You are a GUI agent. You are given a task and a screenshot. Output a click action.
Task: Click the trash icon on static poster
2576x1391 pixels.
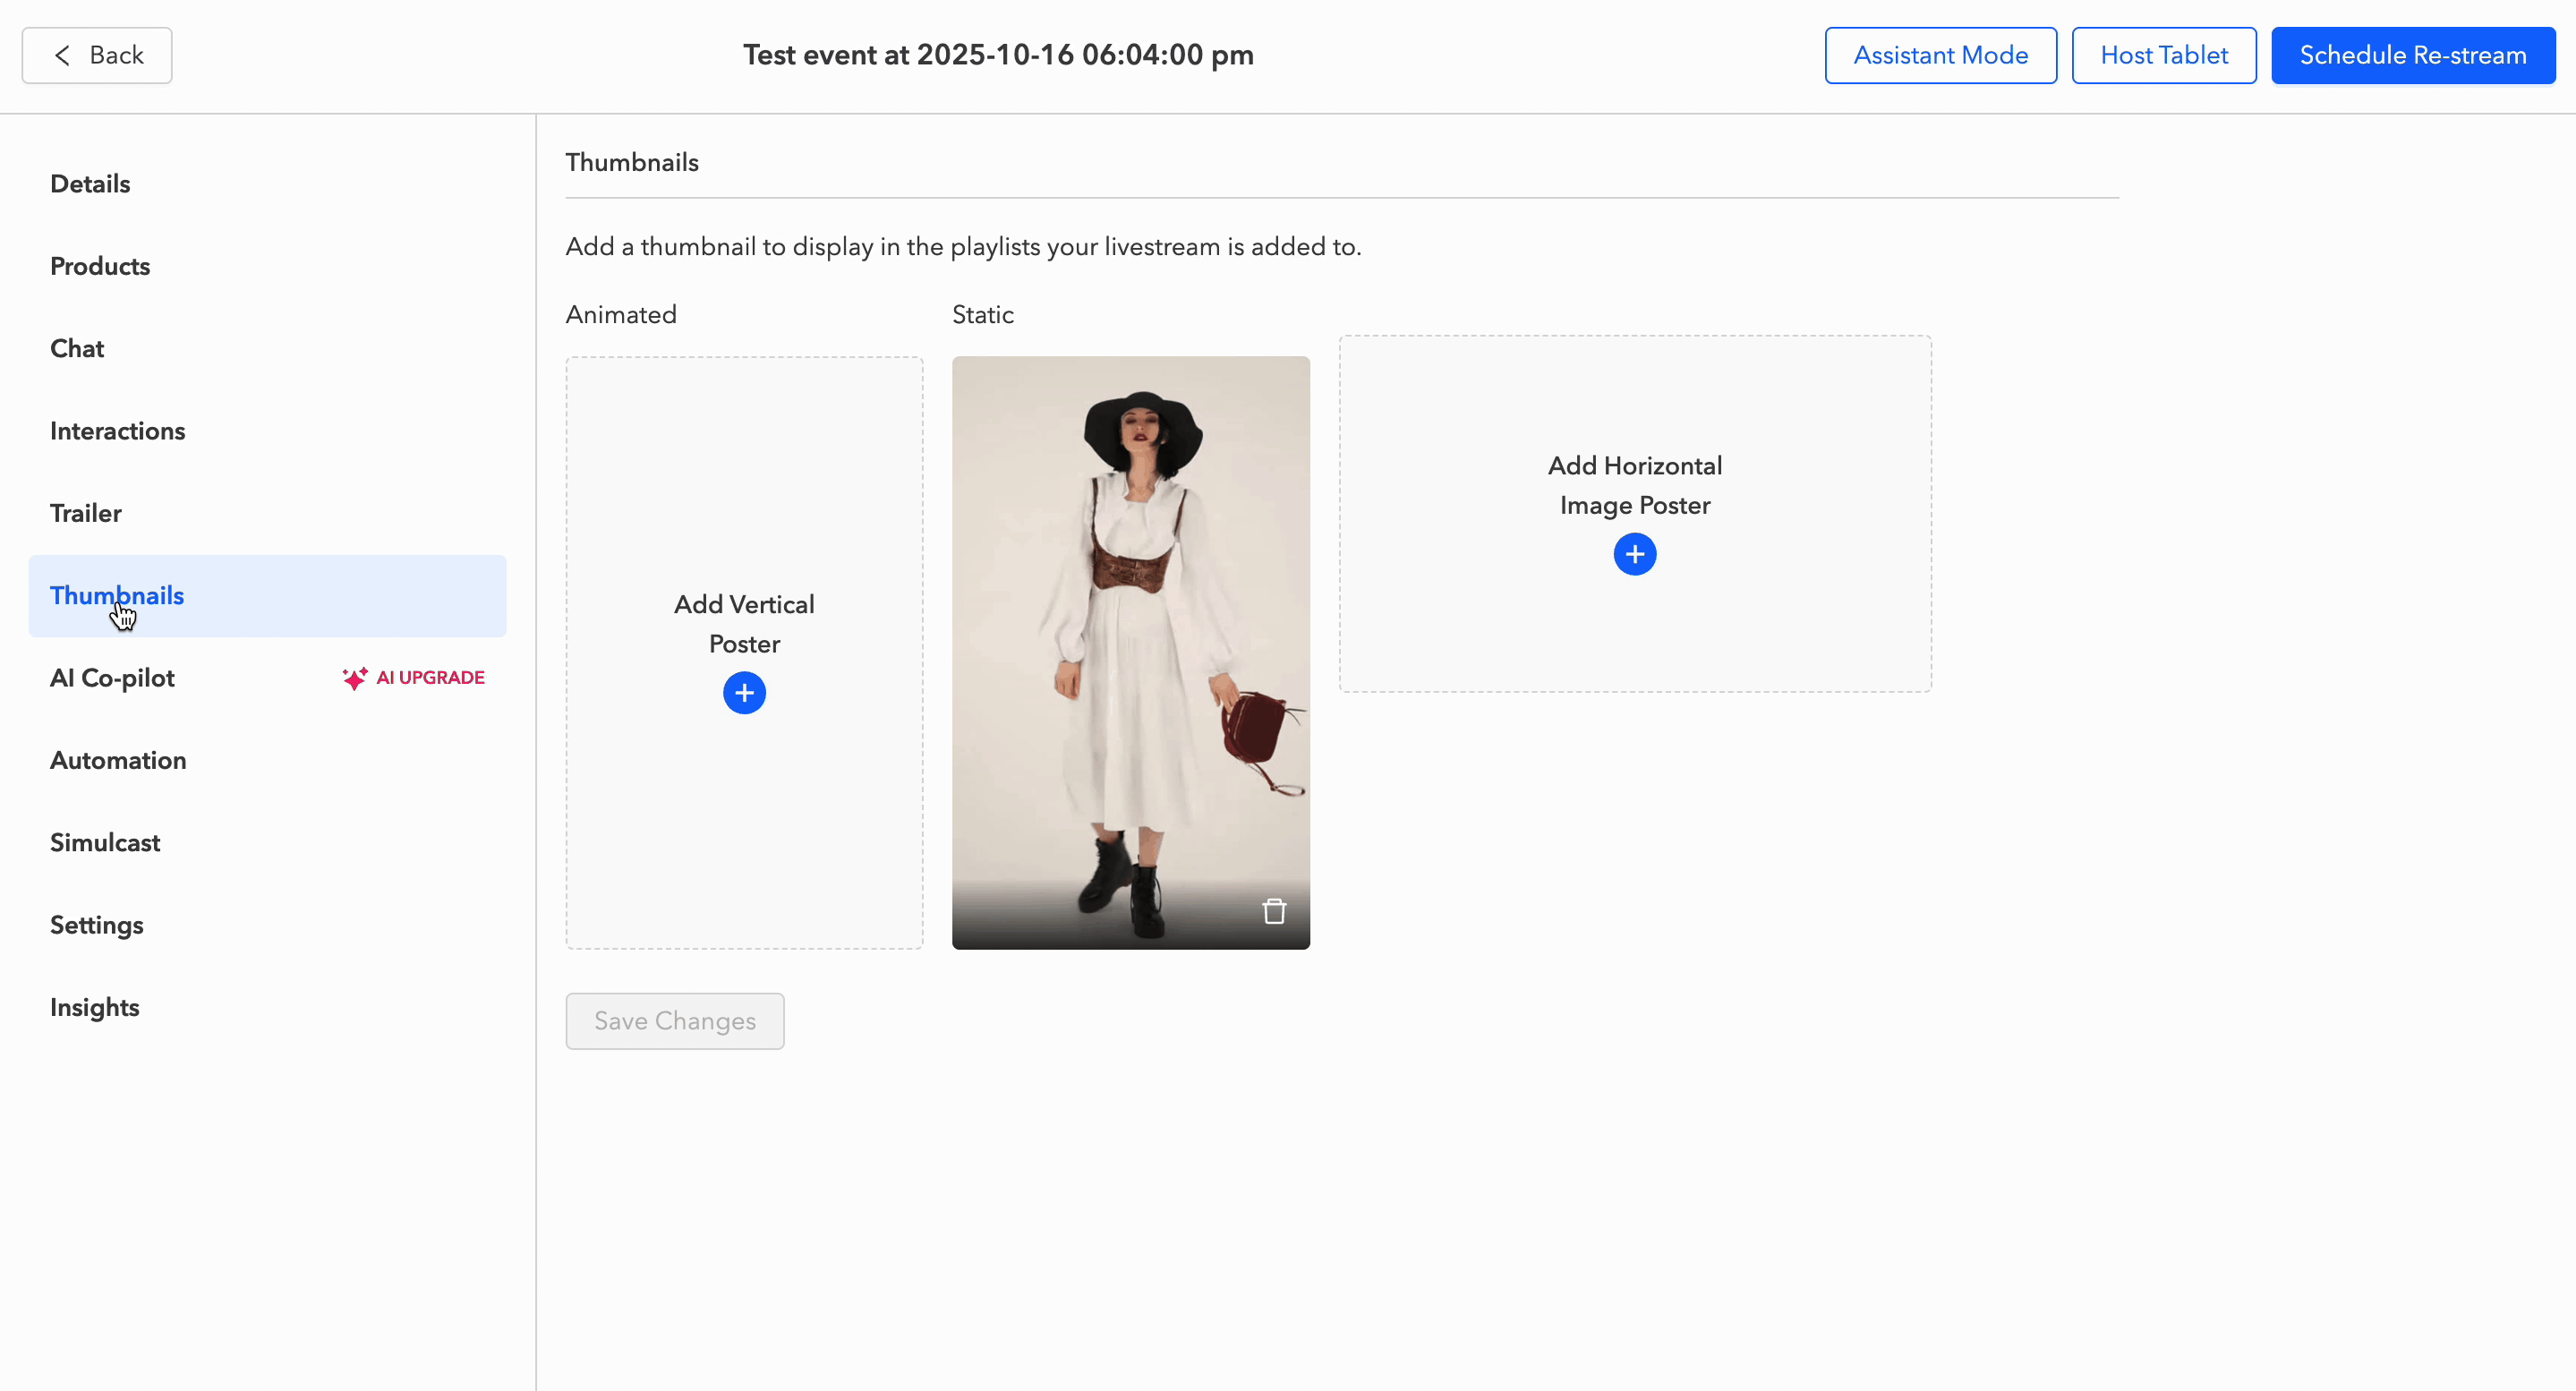pyautogui.click(x=1273, y=911)
